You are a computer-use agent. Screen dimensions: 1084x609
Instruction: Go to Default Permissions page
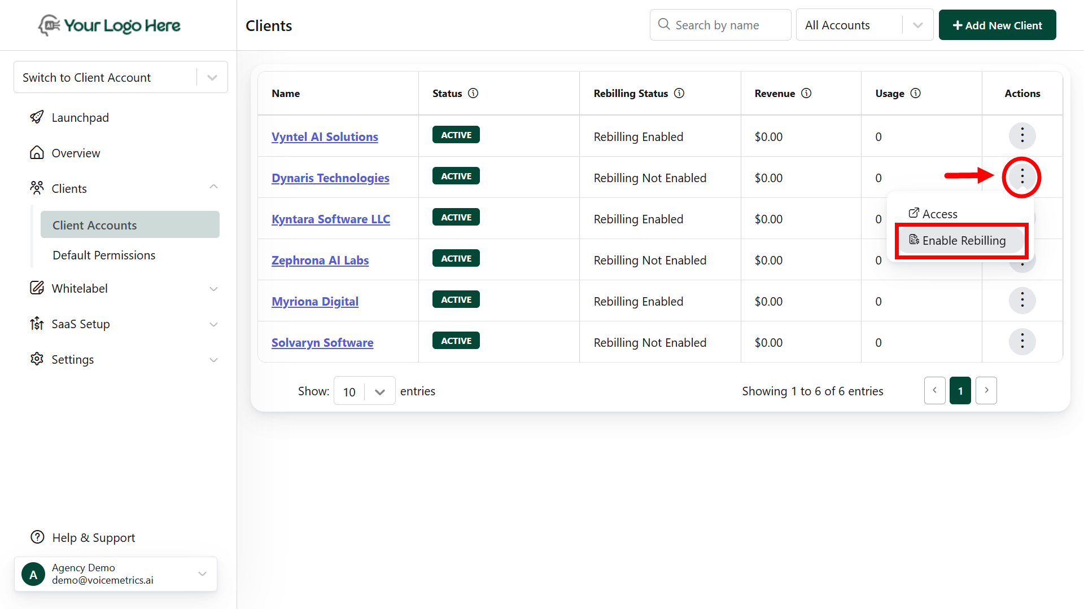[x=104, y=255]
